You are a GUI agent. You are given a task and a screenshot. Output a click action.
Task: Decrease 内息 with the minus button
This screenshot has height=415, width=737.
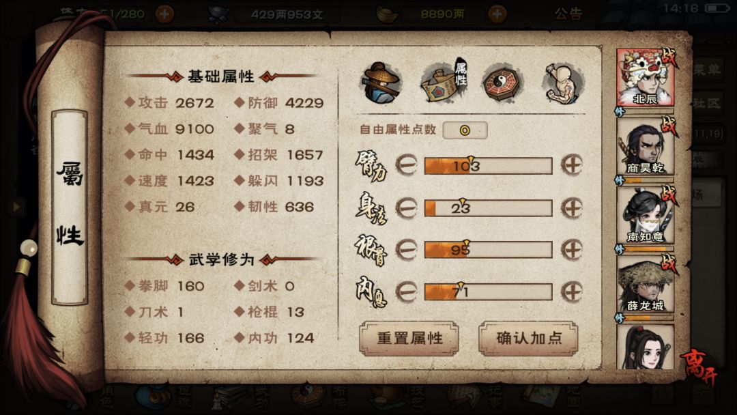point(406,292)
